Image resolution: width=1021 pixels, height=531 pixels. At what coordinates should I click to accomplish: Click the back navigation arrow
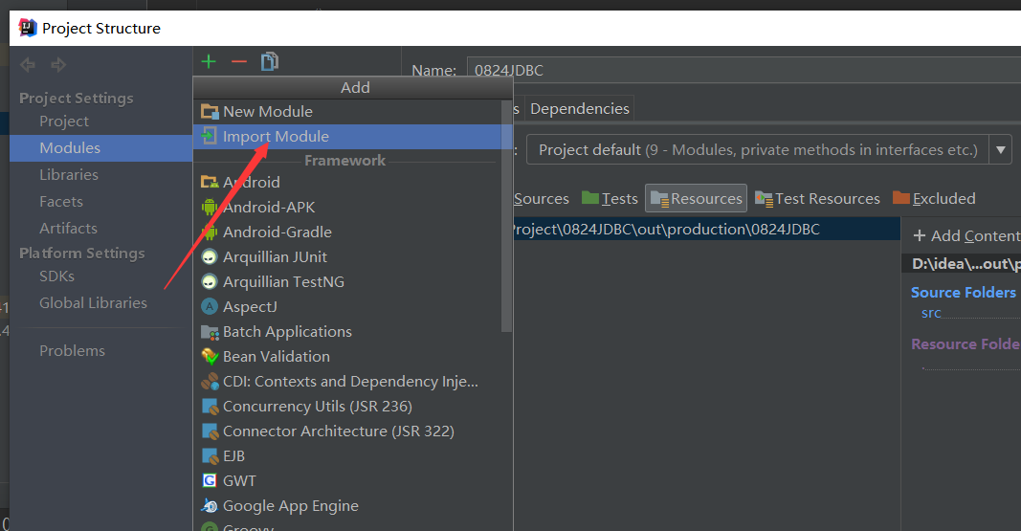pos(28,64)
